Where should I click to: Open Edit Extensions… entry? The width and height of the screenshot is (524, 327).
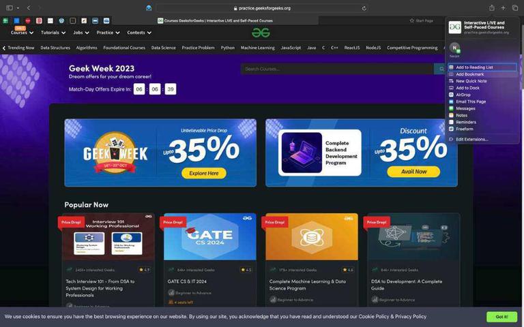pyautogui.click(x=482, y=139)
